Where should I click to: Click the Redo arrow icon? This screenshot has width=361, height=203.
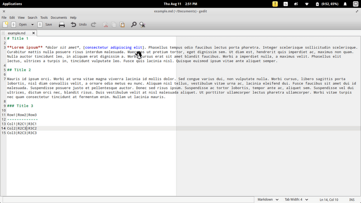[94, 24]
